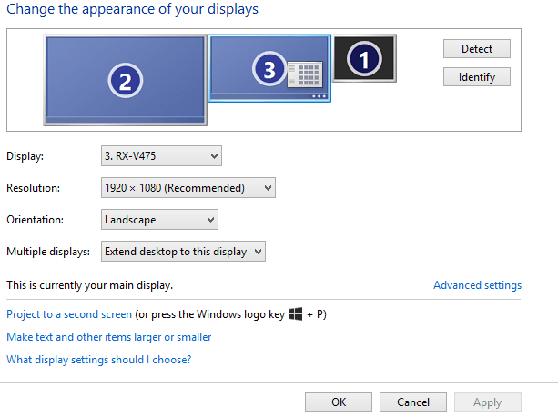The width and height of the screenshot is (558, 417).
Task: Open Project to a second screen link
Action: pos(69,314)
